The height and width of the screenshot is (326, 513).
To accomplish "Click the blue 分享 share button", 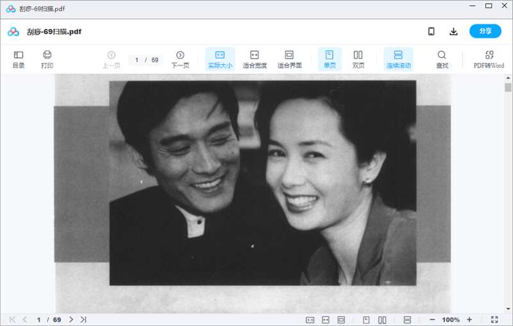I will pyautogui.click(x=485, y=31).
